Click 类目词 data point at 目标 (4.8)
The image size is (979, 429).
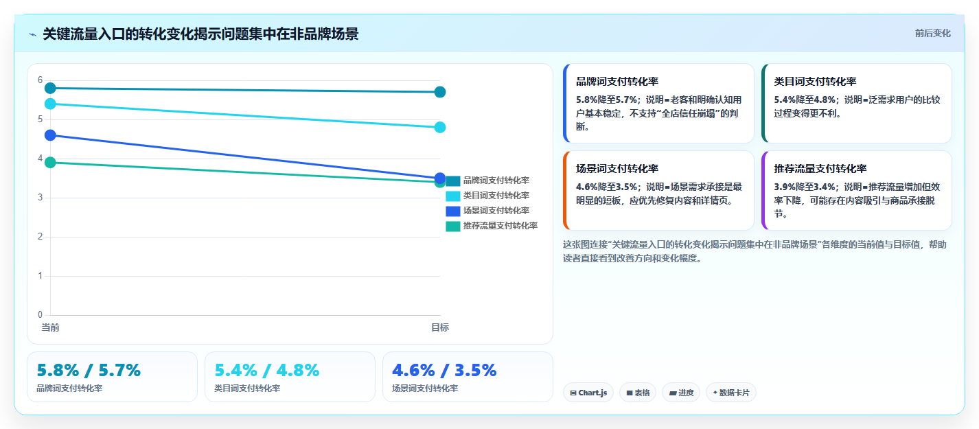click(440, 127)
